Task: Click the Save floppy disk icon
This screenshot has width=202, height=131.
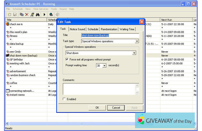Action: 14,14
